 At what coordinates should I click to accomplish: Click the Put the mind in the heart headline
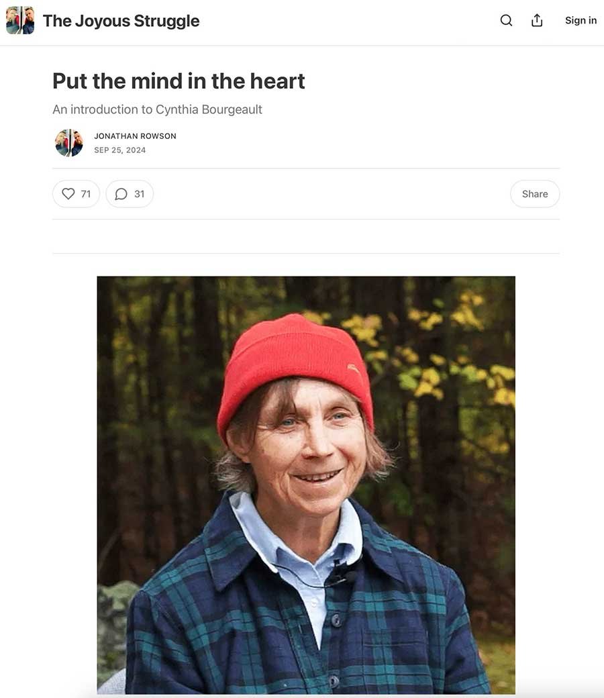[x=179, y=81]
